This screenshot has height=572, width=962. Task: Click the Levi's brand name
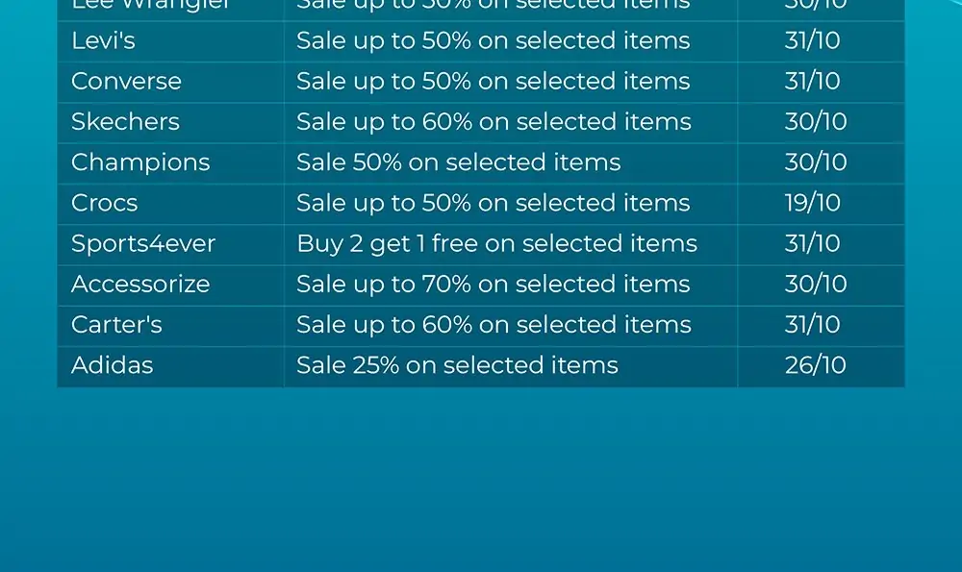(x=103, y=41)
